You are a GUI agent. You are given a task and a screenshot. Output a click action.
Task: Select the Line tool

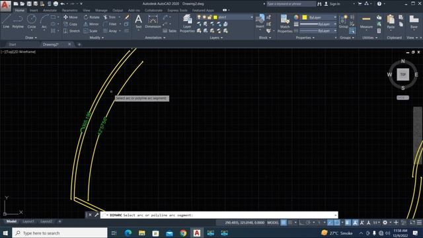(6, 21)
